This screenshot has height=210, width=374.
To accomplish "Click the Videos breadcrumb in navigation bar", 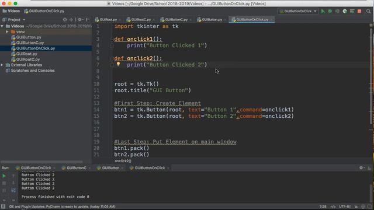I will click(x=11, y=11).
